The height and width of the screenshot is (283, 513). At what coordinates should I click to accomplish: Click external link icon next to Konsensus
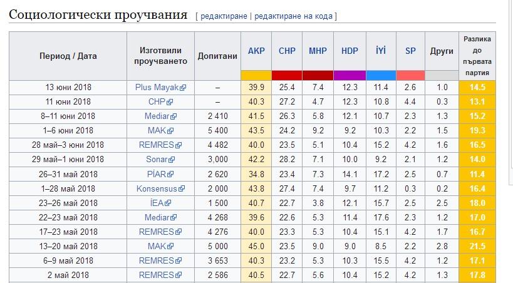[x=182, y=188]
